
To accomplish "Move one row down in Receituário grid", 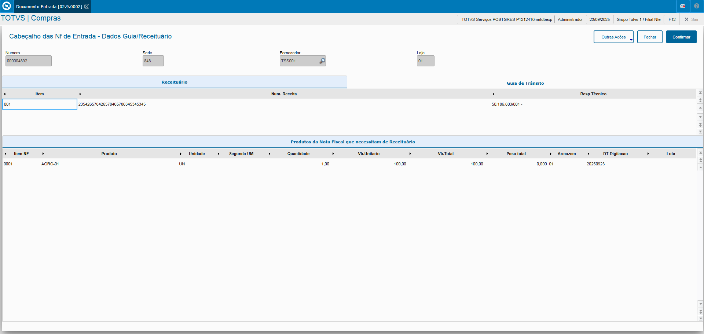I will 700,117.
